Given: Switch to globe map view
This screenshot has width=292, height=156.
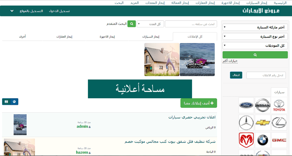Looking at the screenshot, I should (x=14, y=102).
